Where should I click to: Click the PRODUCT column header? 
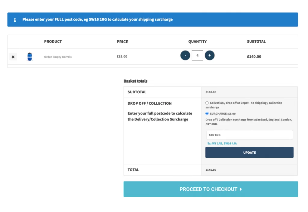pos(53,42)
